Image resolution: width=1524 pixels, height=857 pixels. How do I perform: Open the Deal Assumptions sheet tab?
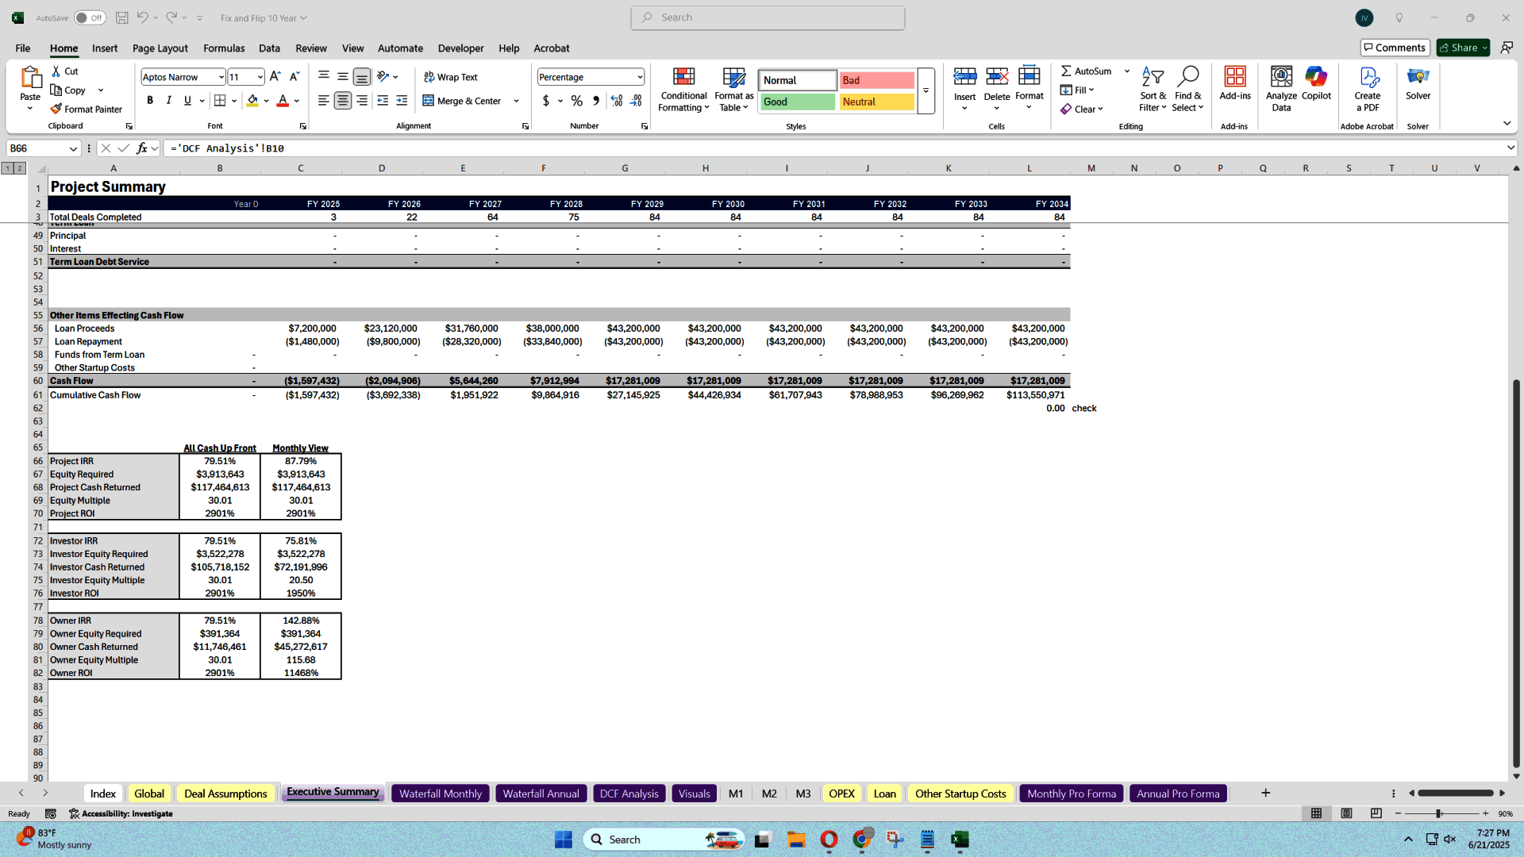coord(225,794)
